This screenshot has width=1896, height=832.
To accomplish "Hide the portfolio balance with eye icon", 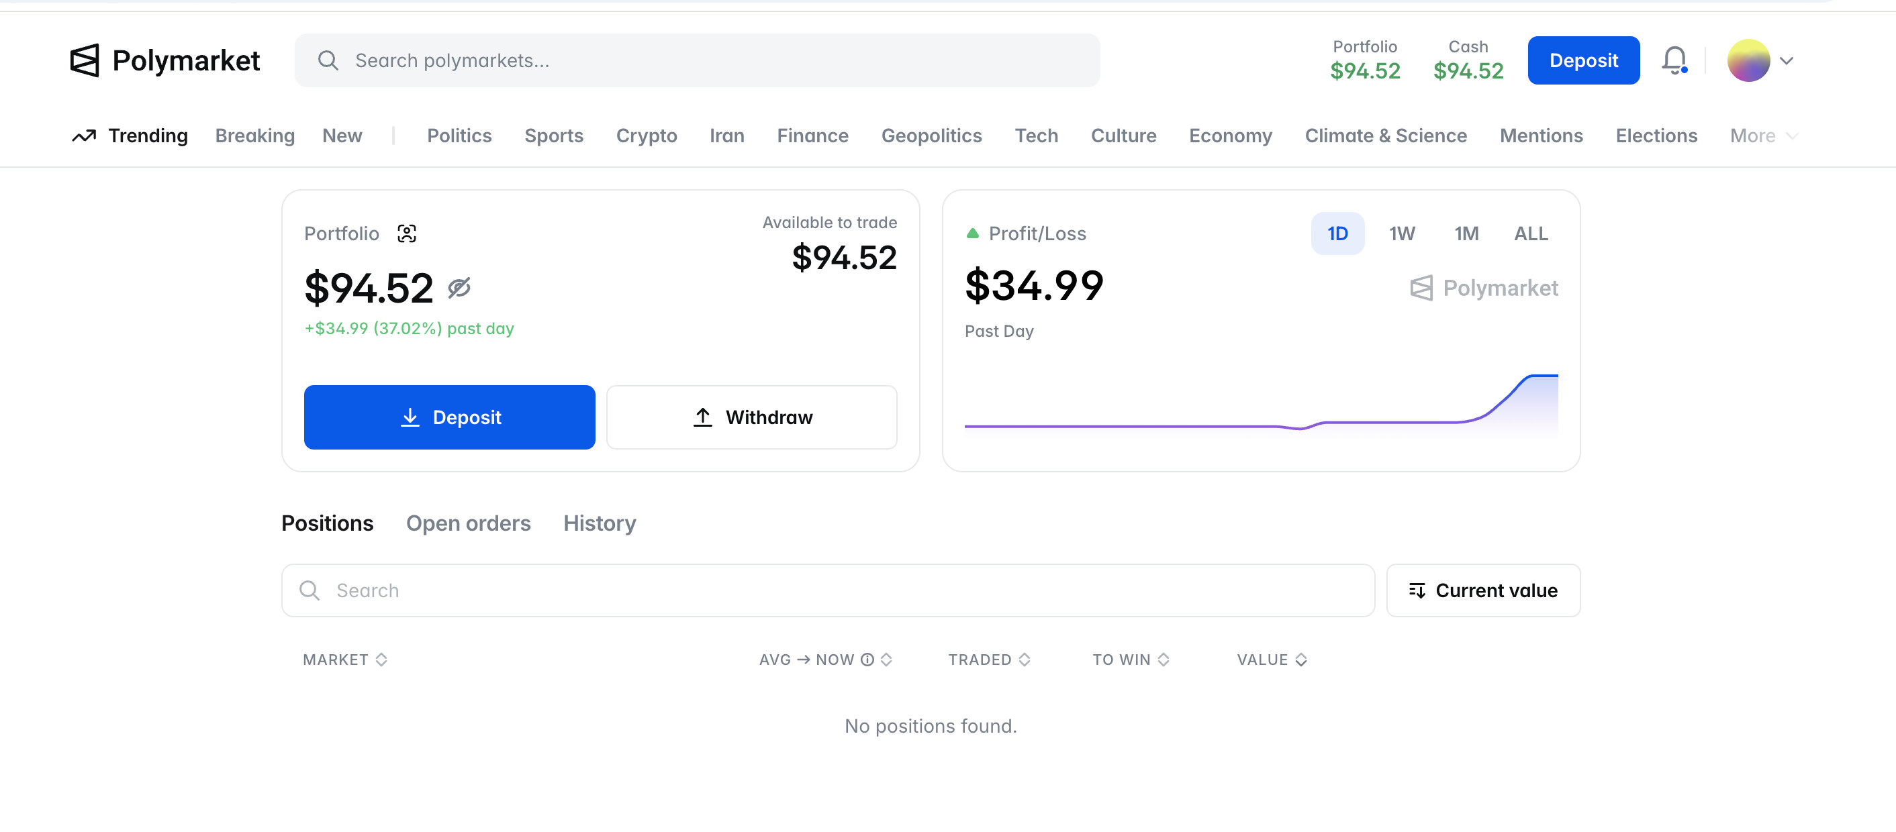I will pyautogui.click(x=459, y=288).
